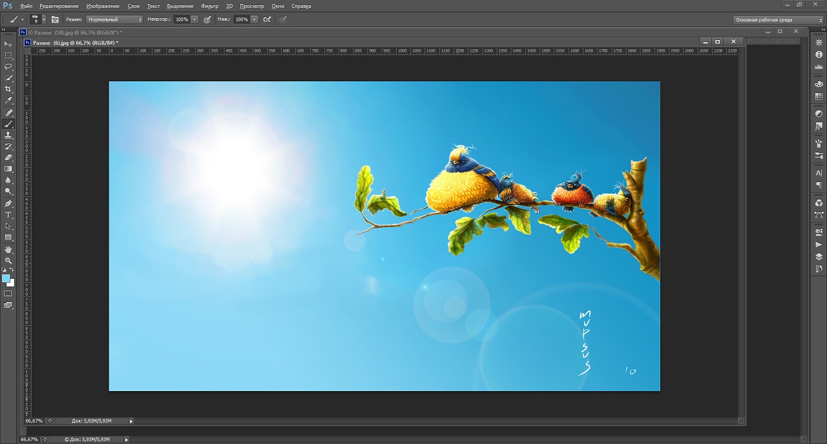This screenshot has width=827, height=444.
Task: Enable airbrush-style build-up
Action: pos(267,19)
